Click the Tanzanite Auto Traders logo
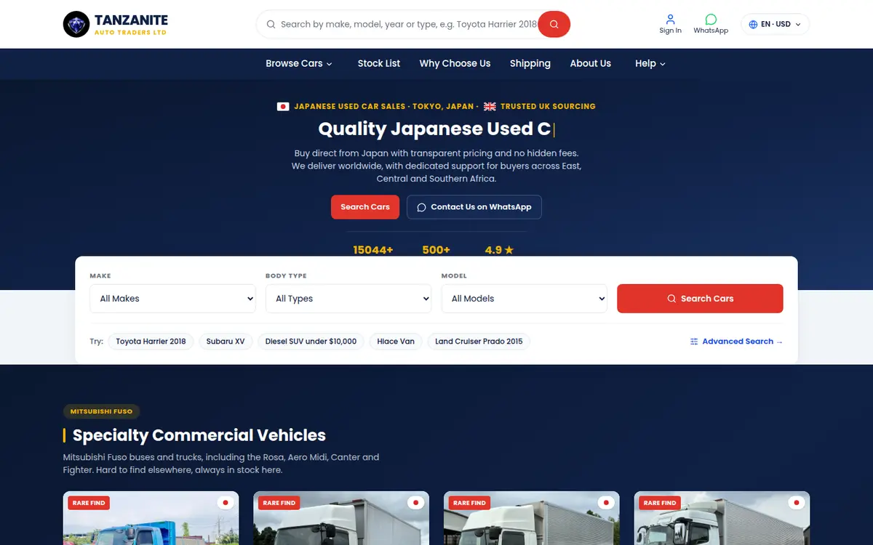This screenshot has width=873, height=545. click(x=116, y=24)
